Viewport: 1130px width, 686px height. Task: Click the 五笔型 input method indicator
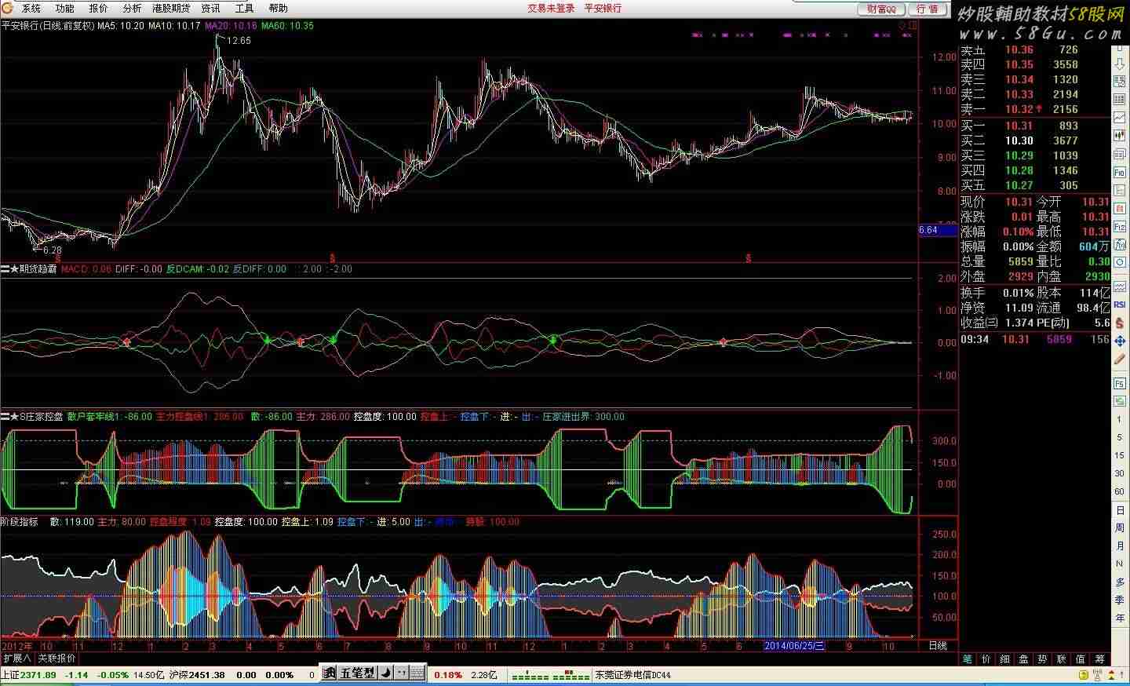pyautogui.click(x=358, y=673)
